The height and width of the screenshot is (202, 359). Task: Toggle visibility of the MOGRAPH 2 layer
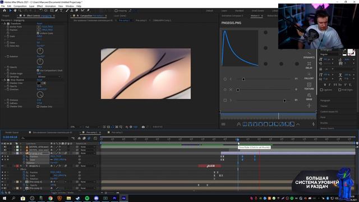[x=2, y=166]
